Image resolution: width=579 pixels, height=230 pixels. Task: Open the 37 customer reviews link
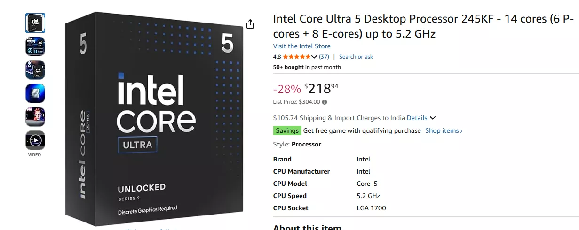coord(324,57)
